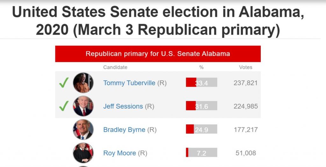The image size is (326, 167).
Task: Click the 33.4 percent vote bar
Action: (x=202, y=83)
